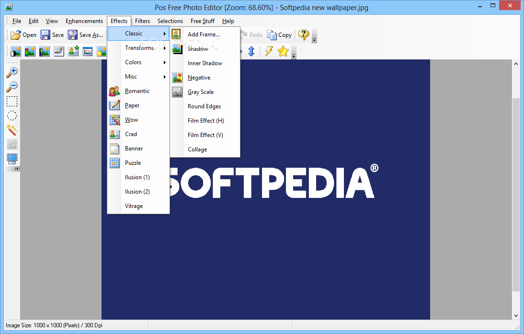Click the Image Size status bar text
The height and width of the screenshot is (334, 524).
click(x=54, y=325)
